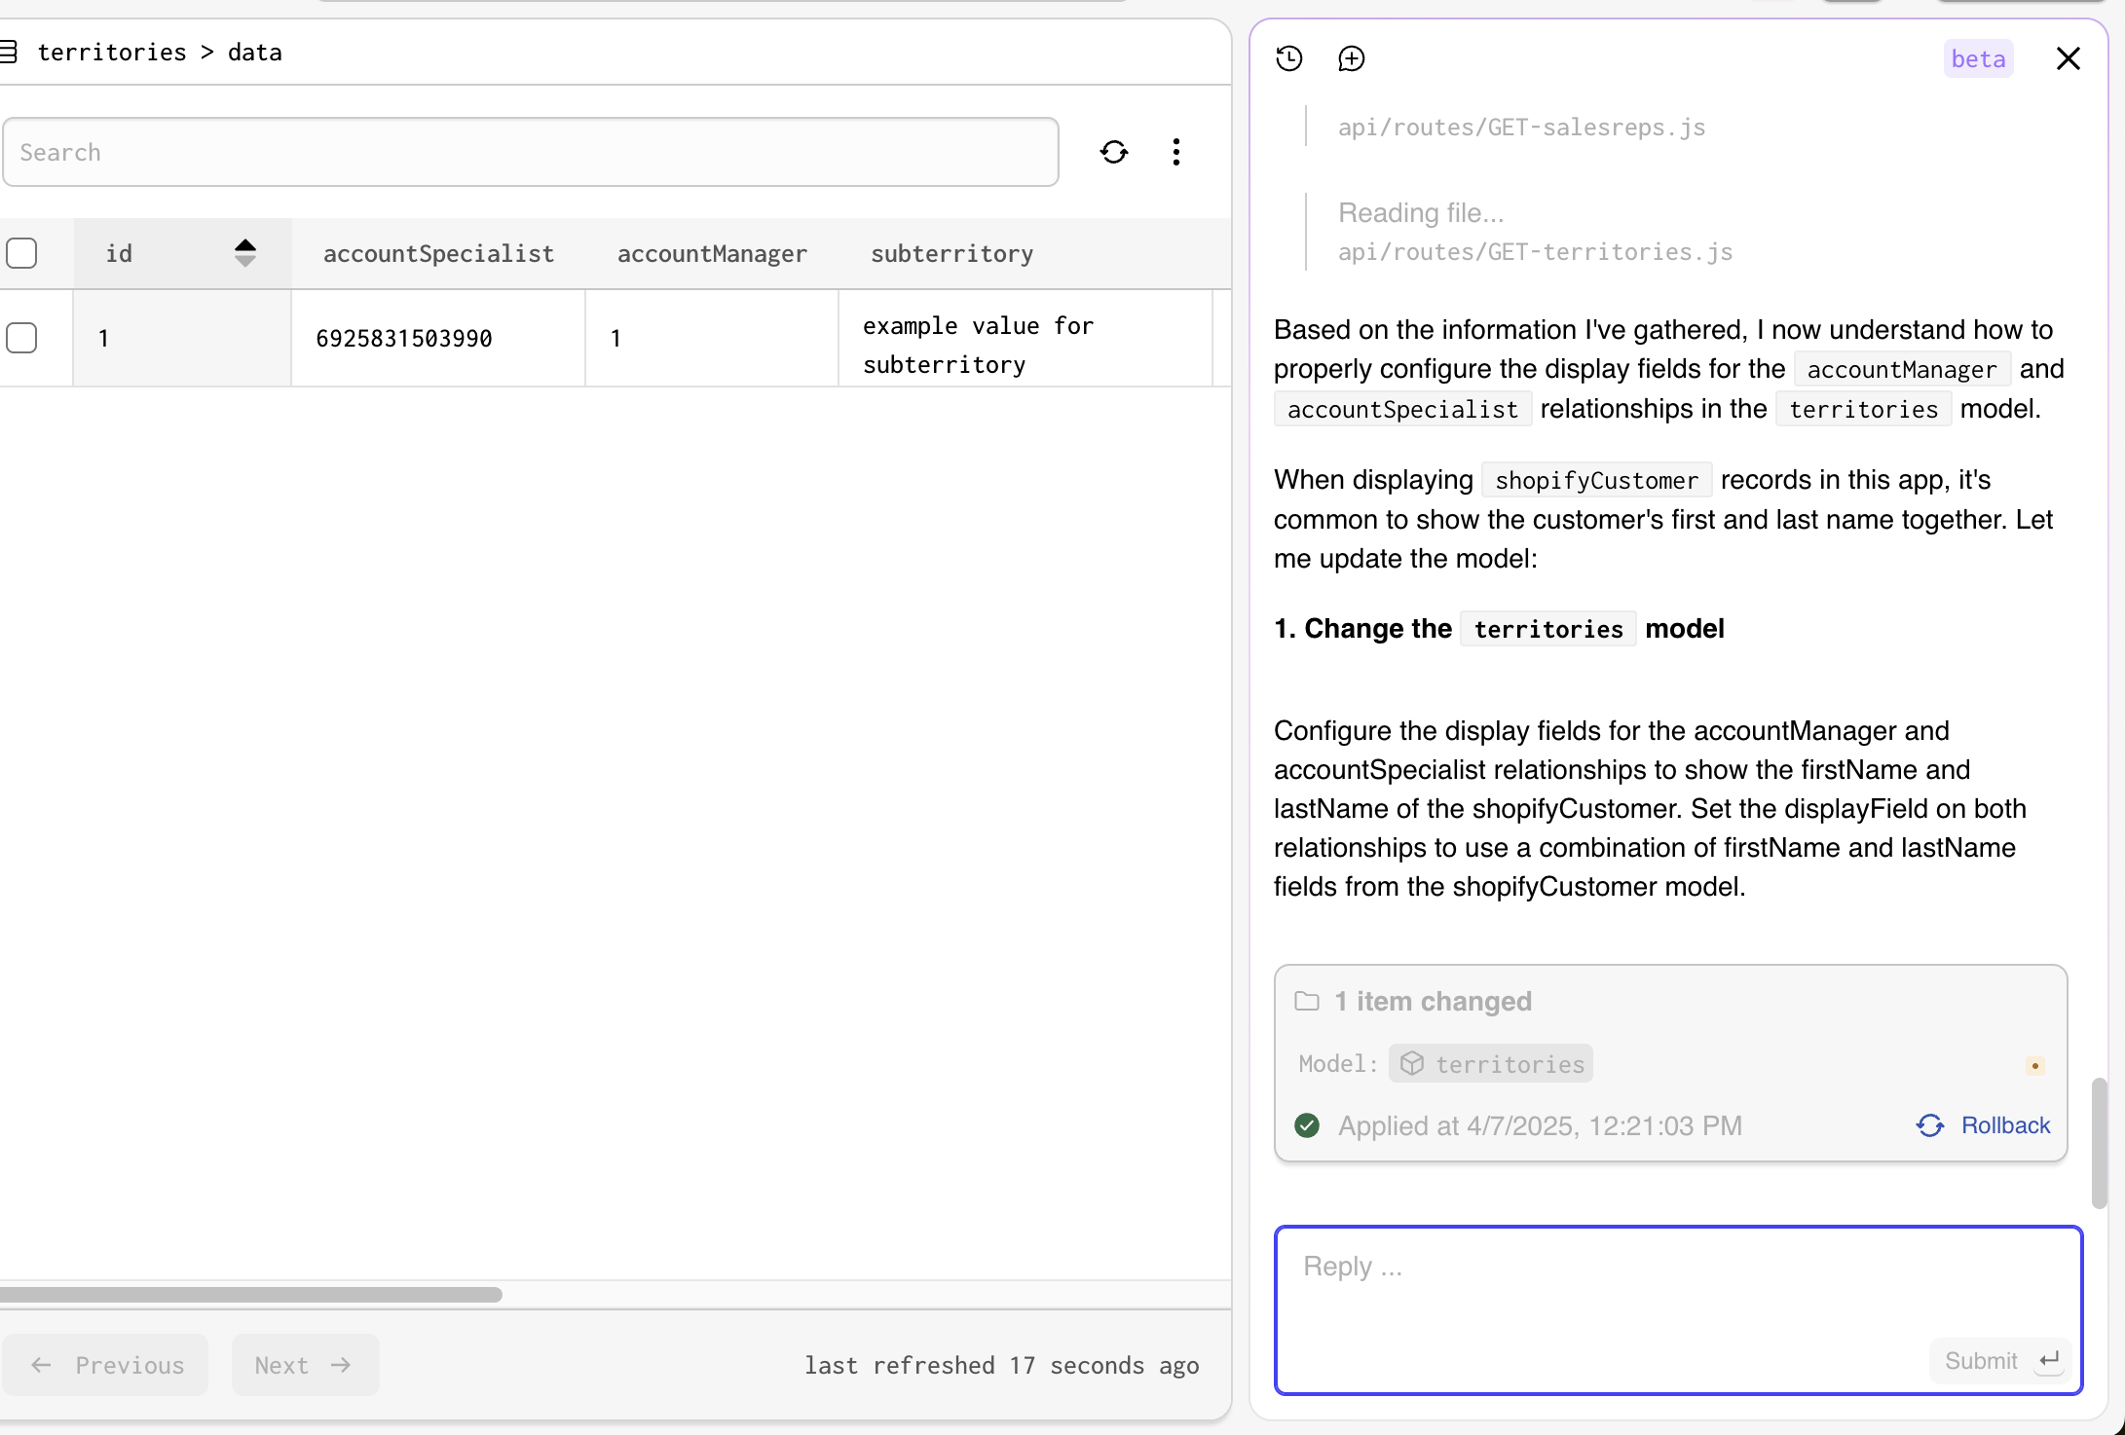This screenshot has width=2125, height=1435.
Task: Click api/routes/GET-territories.js file path
Action: coord(1535,252)
